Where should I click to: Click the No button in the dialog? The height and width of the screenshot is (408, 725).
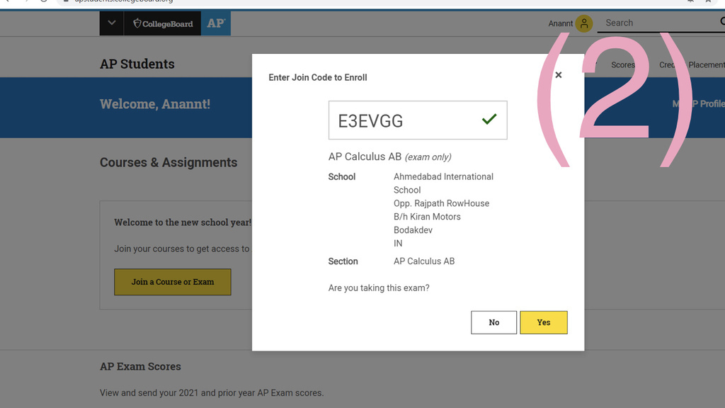pyautogui.click(x=493, y=322)
